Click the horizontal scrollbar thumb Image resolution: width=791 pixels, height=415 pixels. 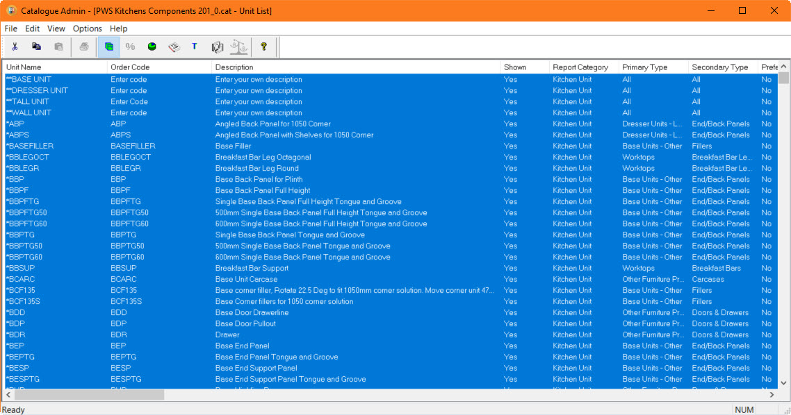point(89,395)
